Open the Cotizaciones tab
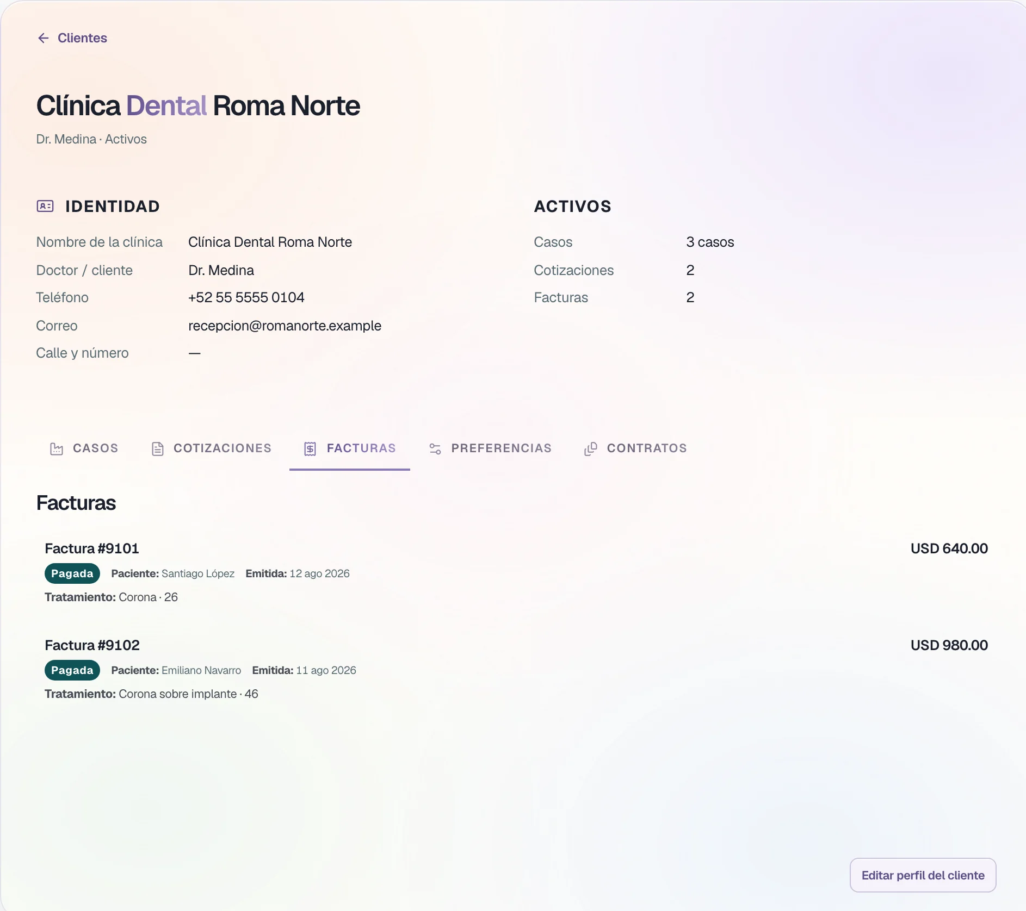 tap(211, 448)
